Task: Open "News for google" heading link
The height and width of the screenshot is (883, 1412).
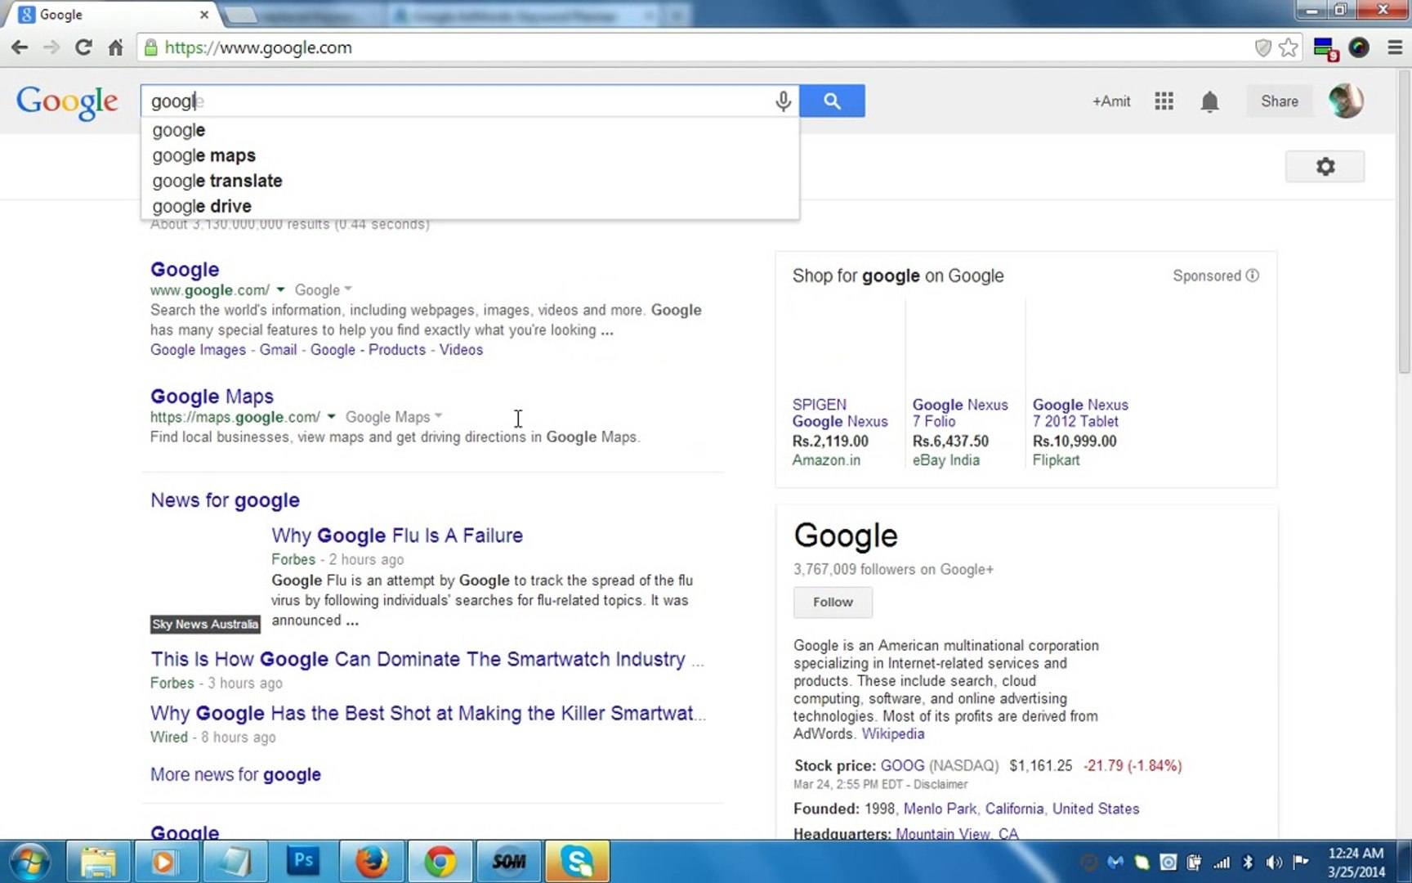Action: [x=225, y=500]
